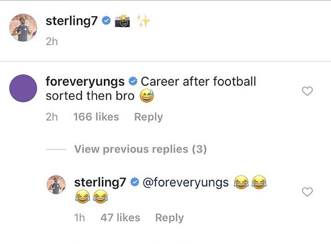Reply to sterling7's laughing emoji comment

click(x=169, y=217)
